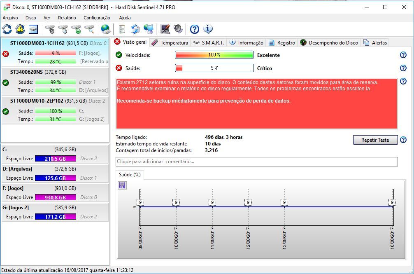Click '496 dias, 3 horas' power-on time value

tap(223, 137)
